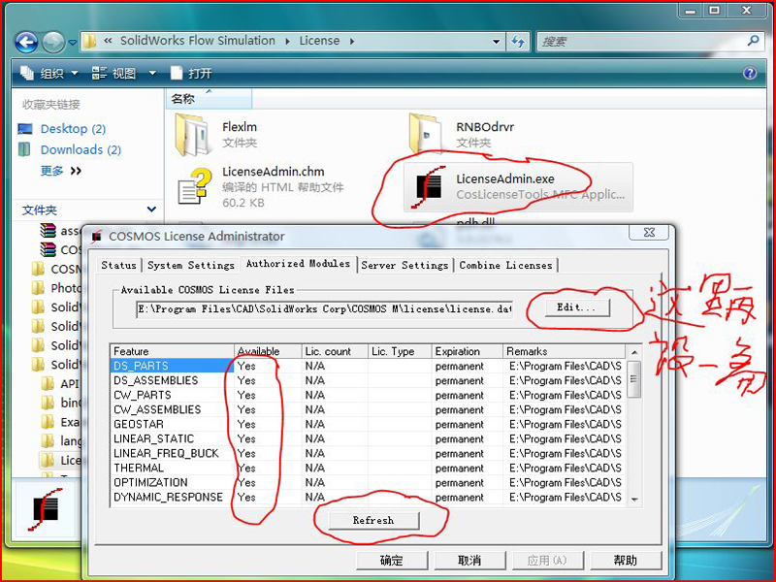This screenshot has height=582, width=776.
Task: Select the Flexlm folder icon
Action: (x=192, y=135)
